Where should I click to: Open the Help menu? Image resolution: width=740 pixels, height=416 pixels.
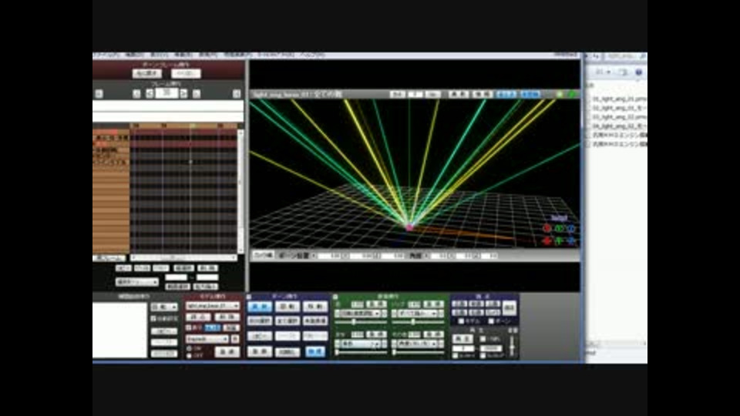coord(312,55)
